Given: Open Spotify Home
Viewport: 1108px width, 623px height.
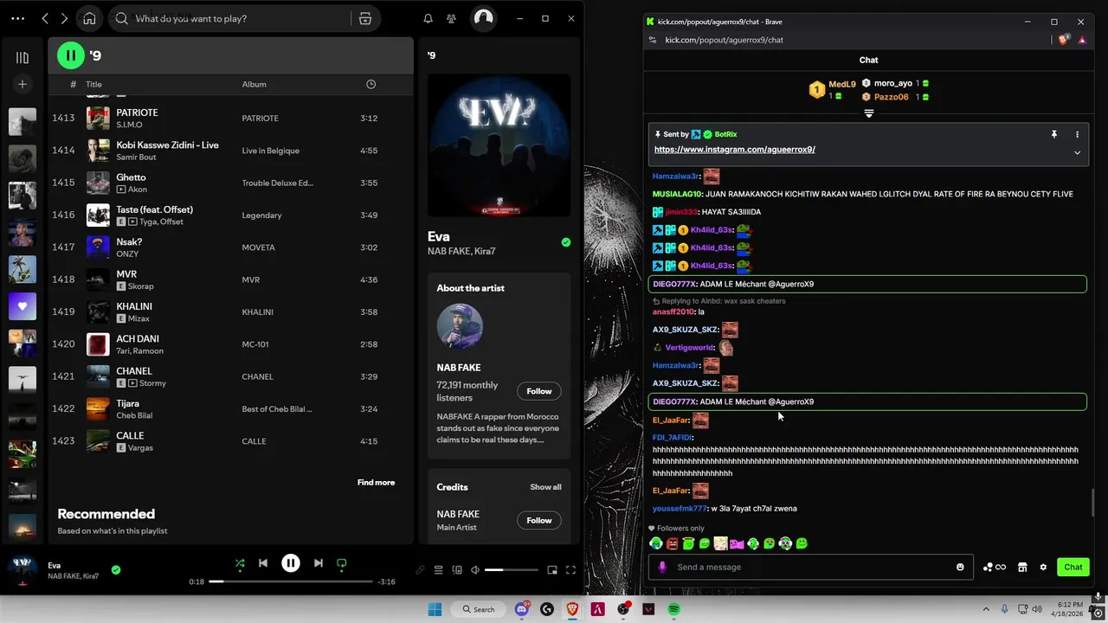Looking at the screenshot, I should tap(89, 18).
